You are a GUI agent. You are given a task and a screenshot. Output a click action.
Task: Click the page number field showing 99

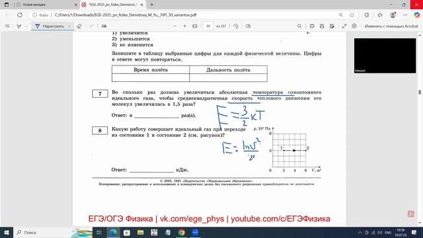click(x=208, y=26)
